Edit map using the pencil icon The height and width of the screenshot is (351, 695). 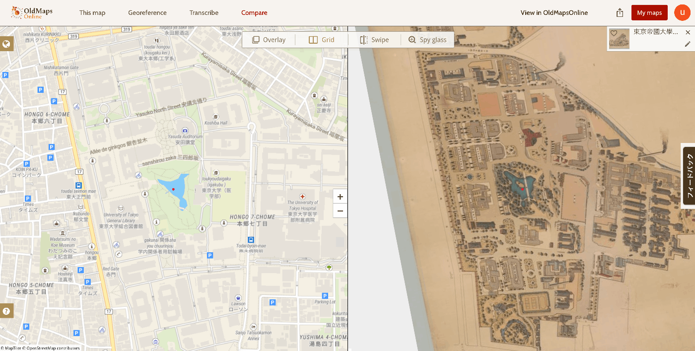pos(688,44)
